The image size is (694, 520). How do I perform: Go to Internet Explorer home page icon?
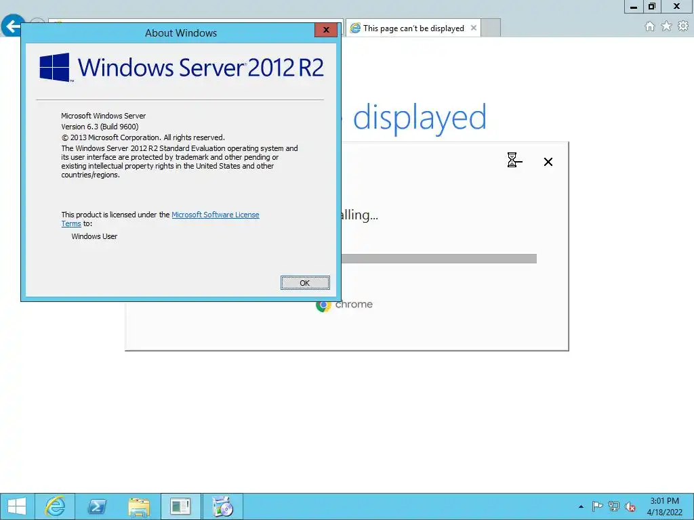pyautogui.click(x=649, y=26)
